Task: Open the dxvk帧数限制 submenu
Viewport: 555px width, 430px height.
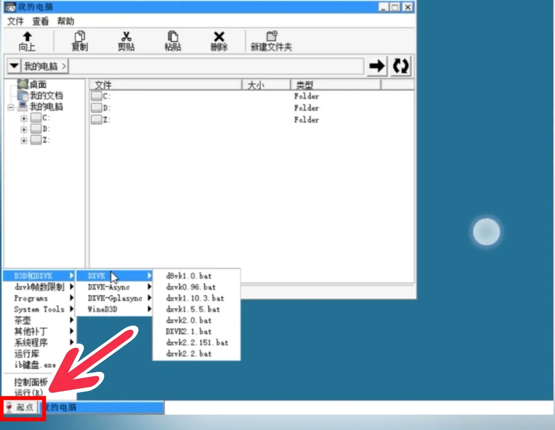Action: click(x=39, y=287)
